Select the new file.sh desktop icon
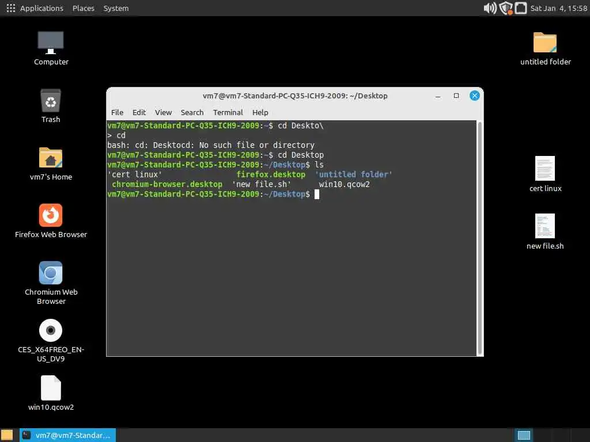 tap(545, 226)
